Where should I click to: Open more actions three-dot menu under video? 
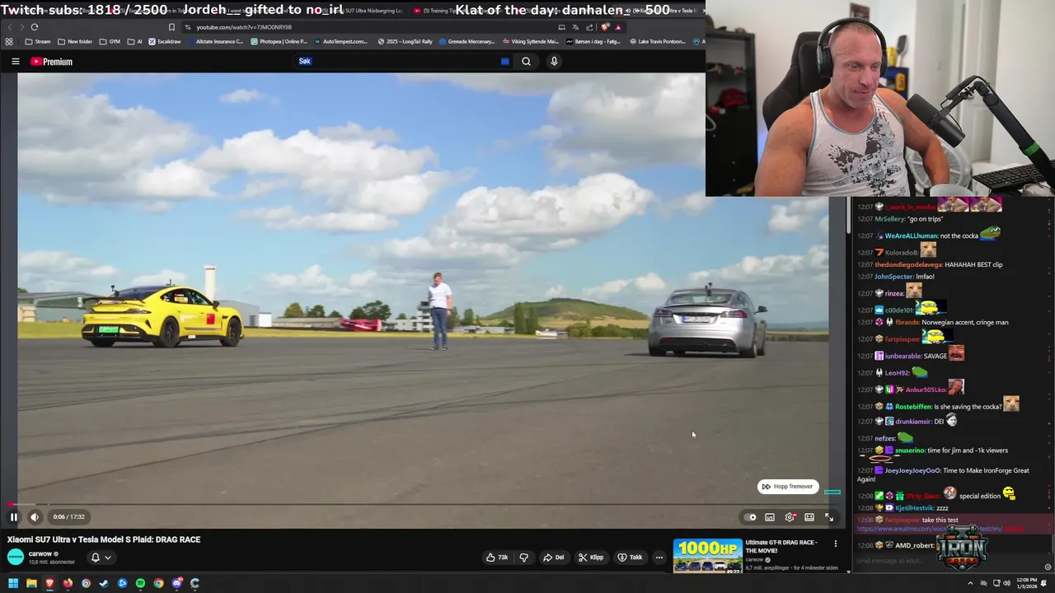659,558
